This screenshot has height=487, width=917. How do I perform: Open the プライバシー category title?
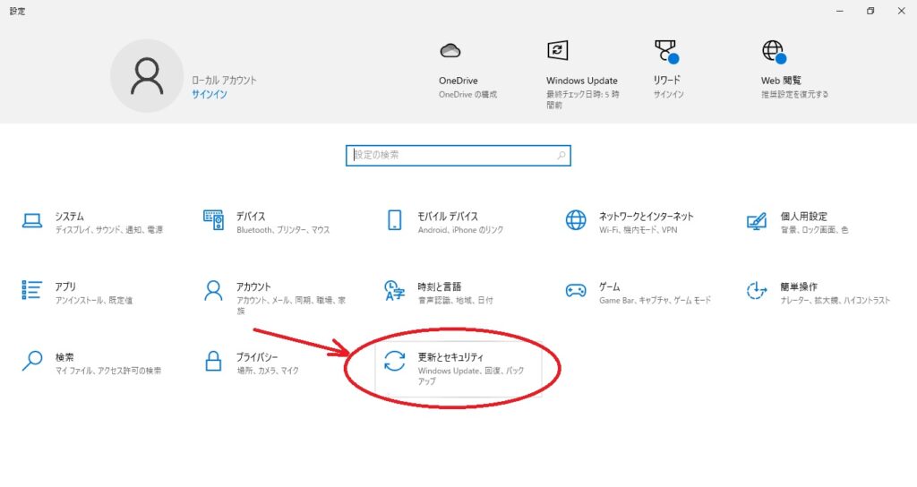(x=257, y=357)
